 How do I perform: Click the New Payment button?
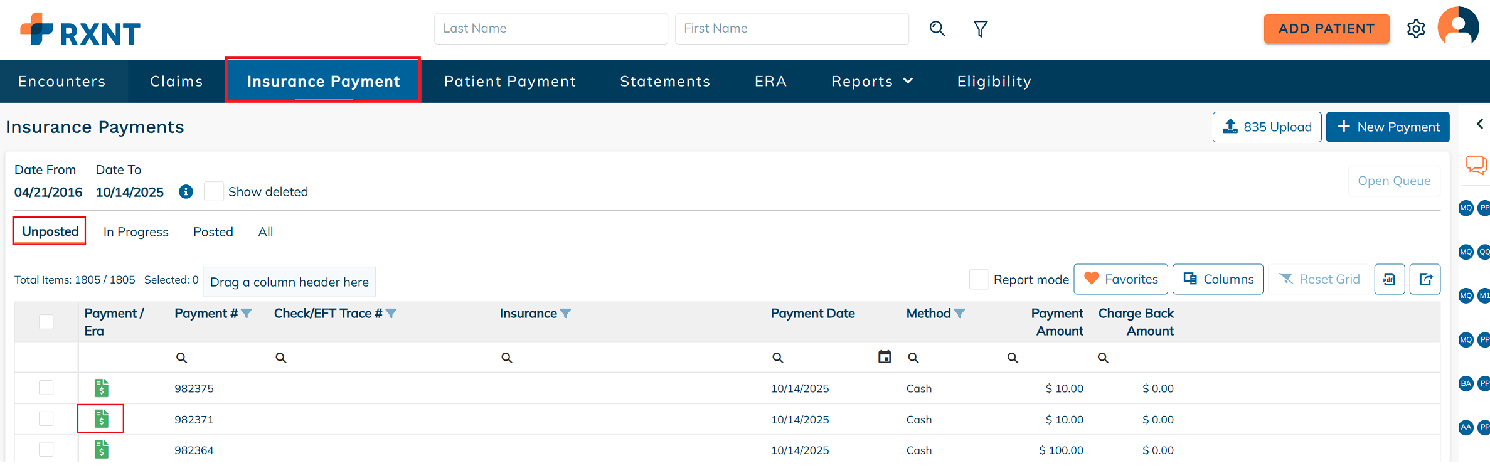[x=1387, y=127]
